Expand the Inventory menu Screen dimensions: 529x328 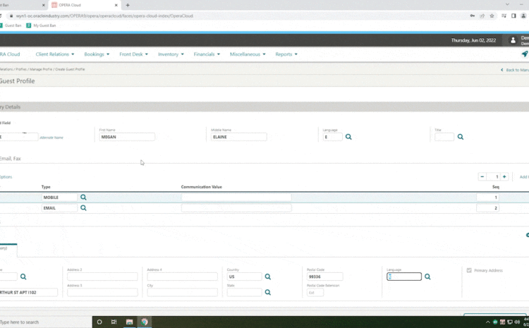171,54
